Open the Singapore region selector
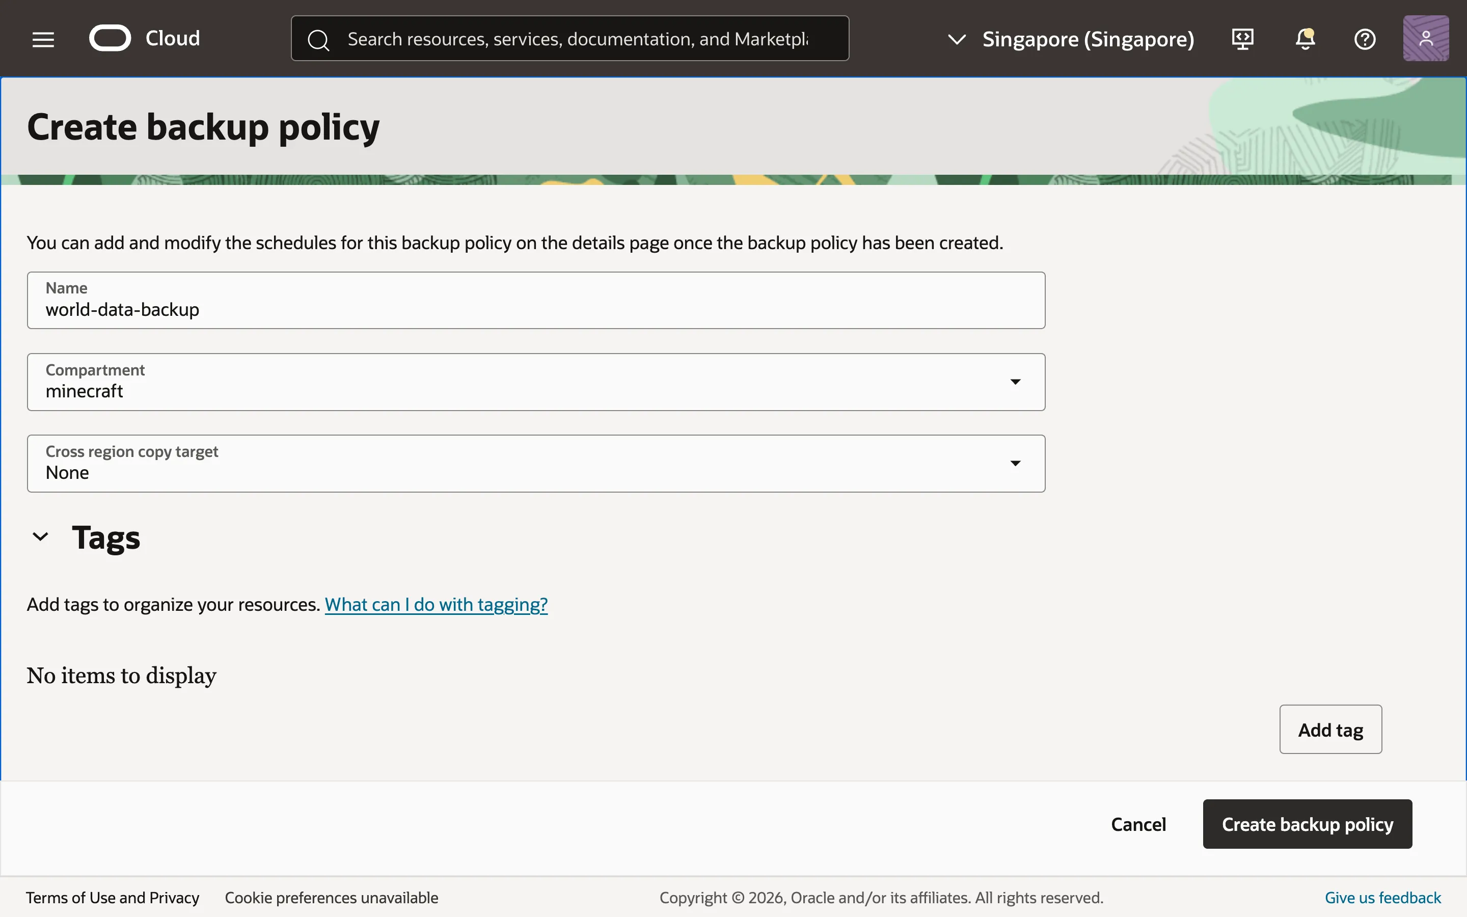The height and width of the screenshot is (917, 1467). (x=1088, y=39)
